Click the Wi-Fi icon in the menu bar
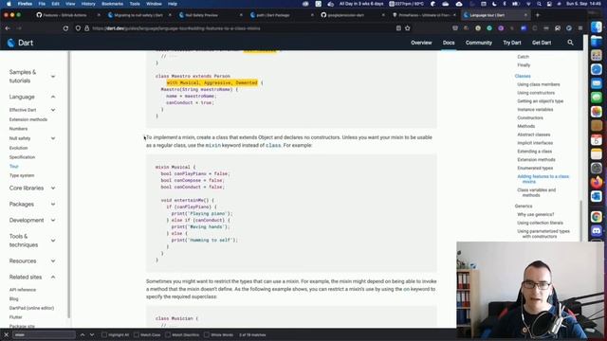Screen dimensions: 607x341 (528, 4)
